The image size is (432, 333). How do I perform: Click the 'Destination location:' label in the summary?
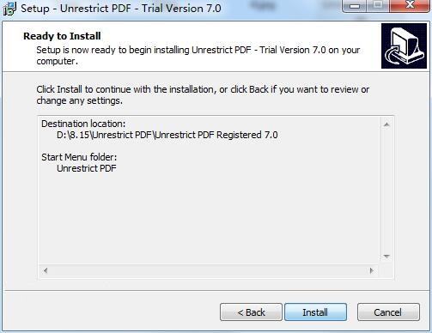(x=83, y=124)
